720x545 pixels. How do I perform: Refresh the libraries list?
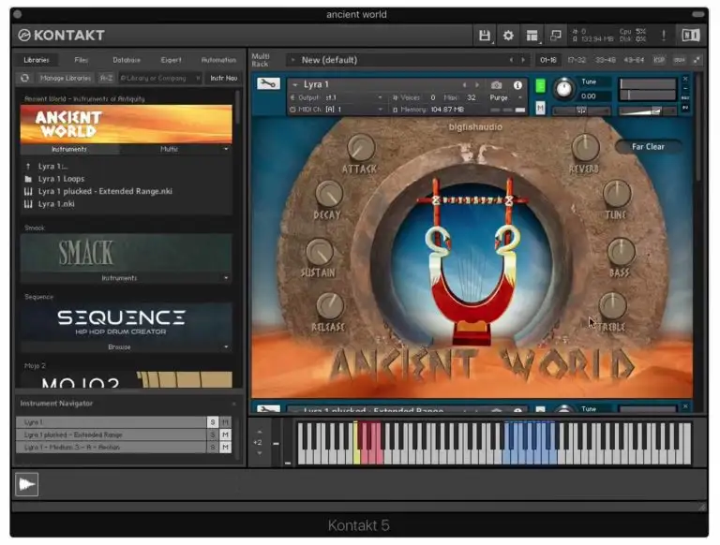click(x=24, y=78)
